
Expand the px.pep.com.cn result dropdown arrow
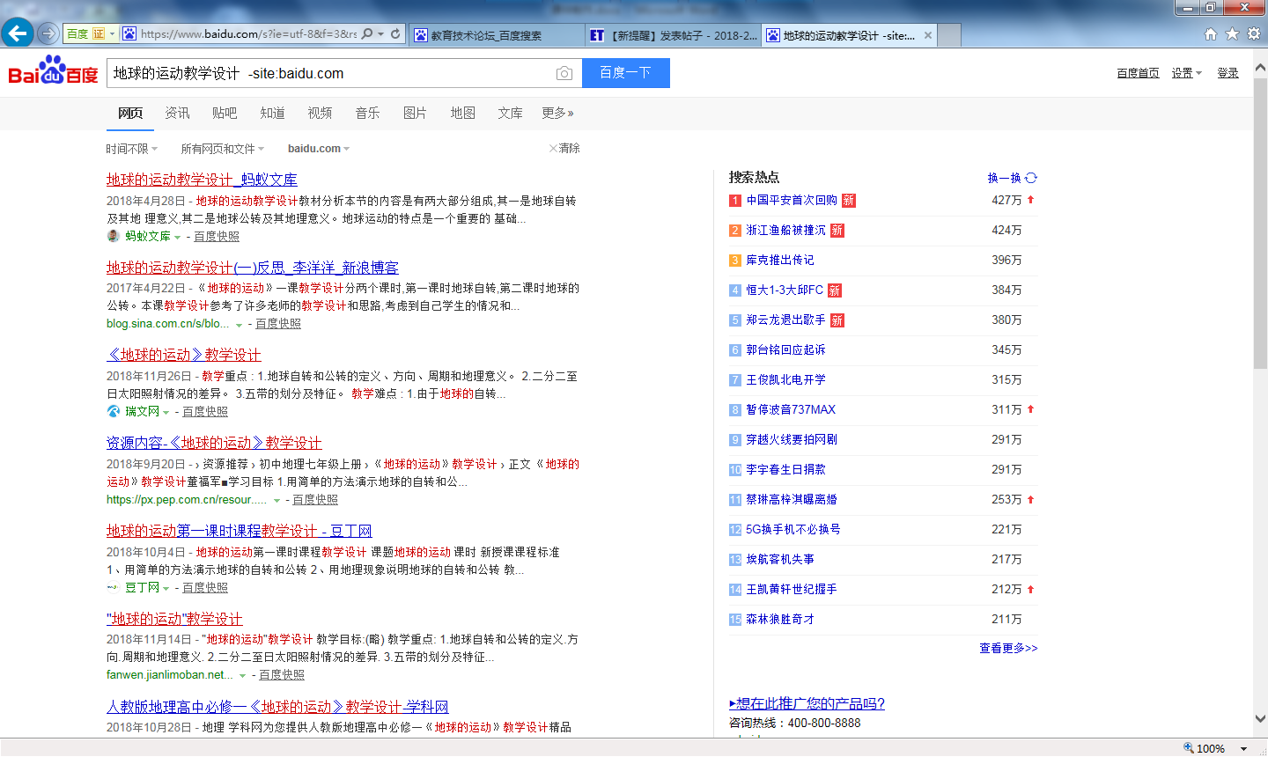click(x=276, y=501)
